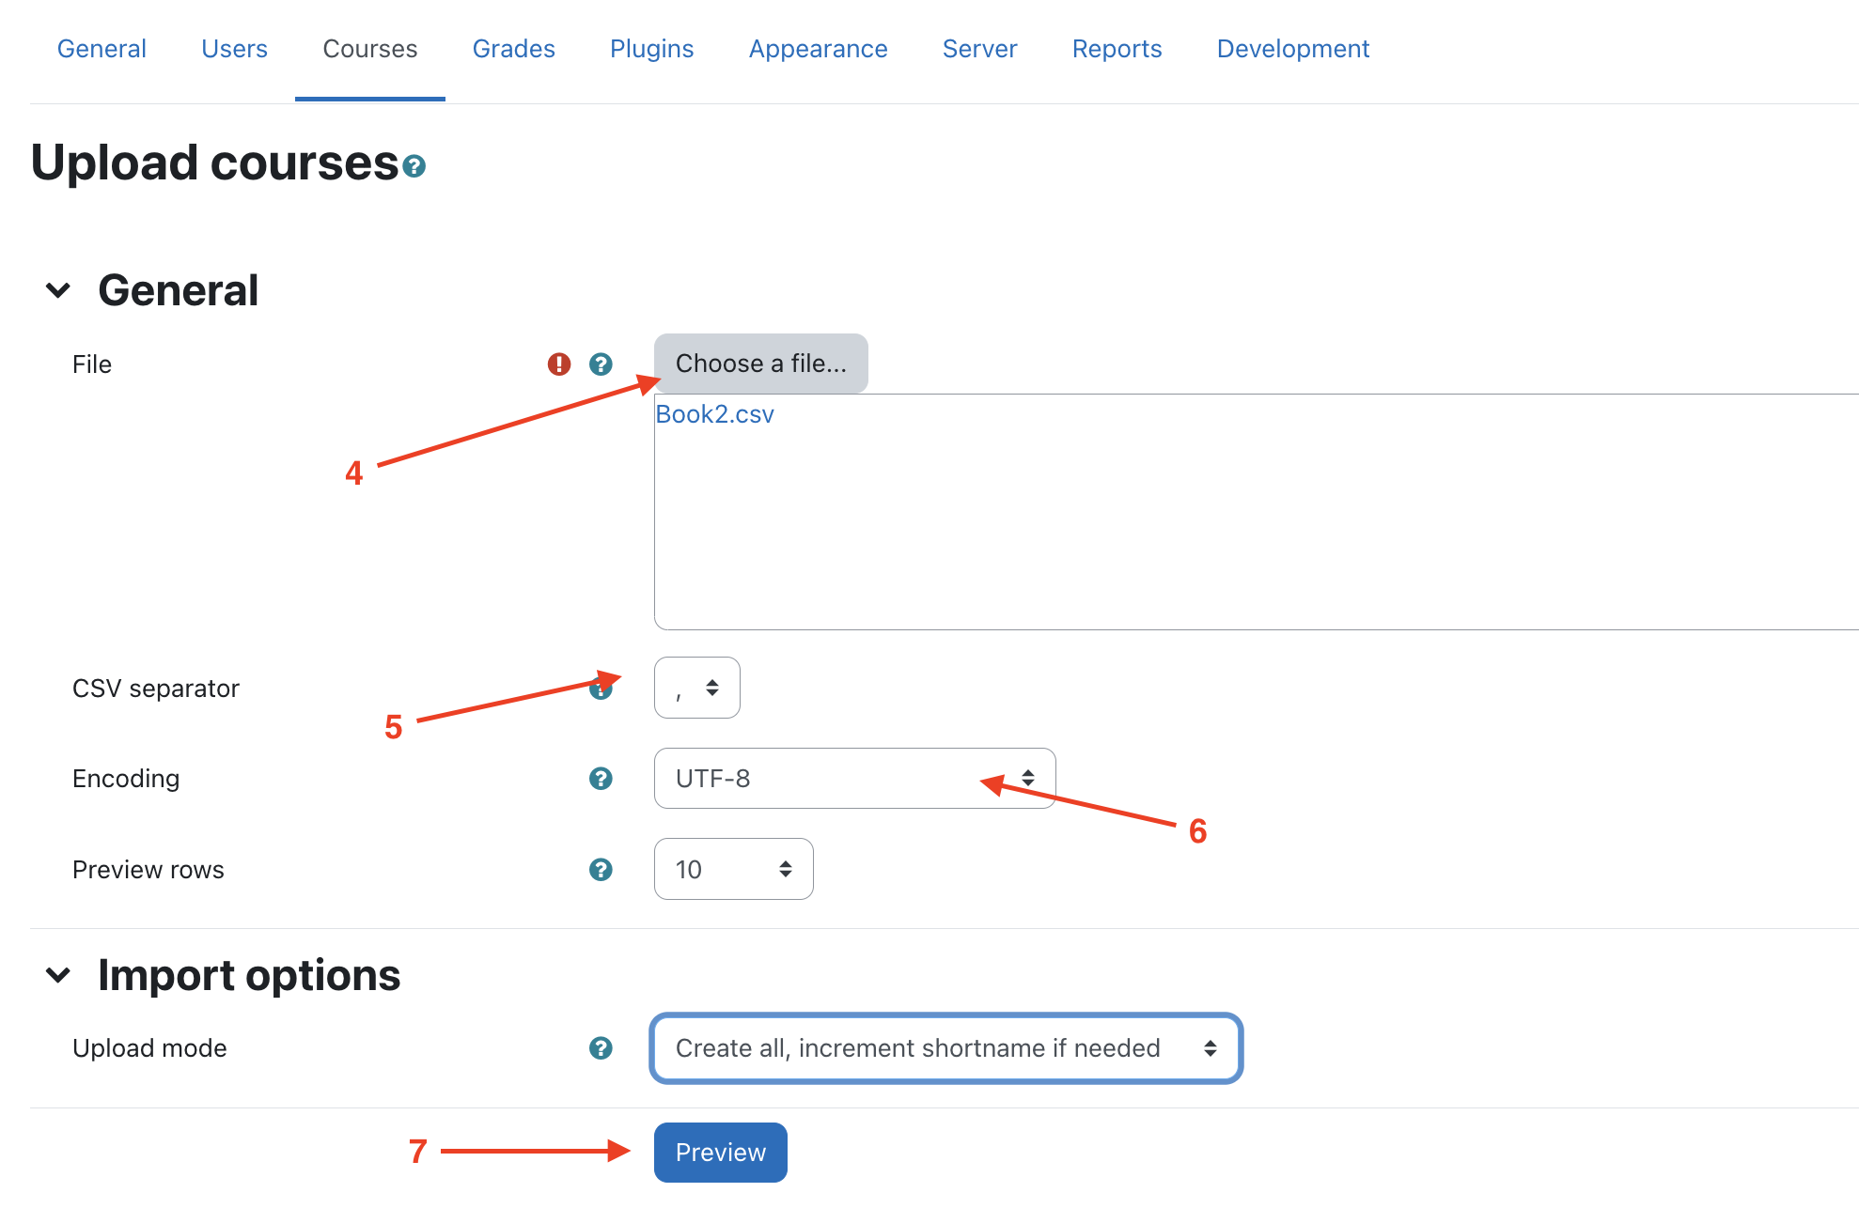1859x1208 pixels.
Task: Click the File field help icon
Action: click(601, 364)
